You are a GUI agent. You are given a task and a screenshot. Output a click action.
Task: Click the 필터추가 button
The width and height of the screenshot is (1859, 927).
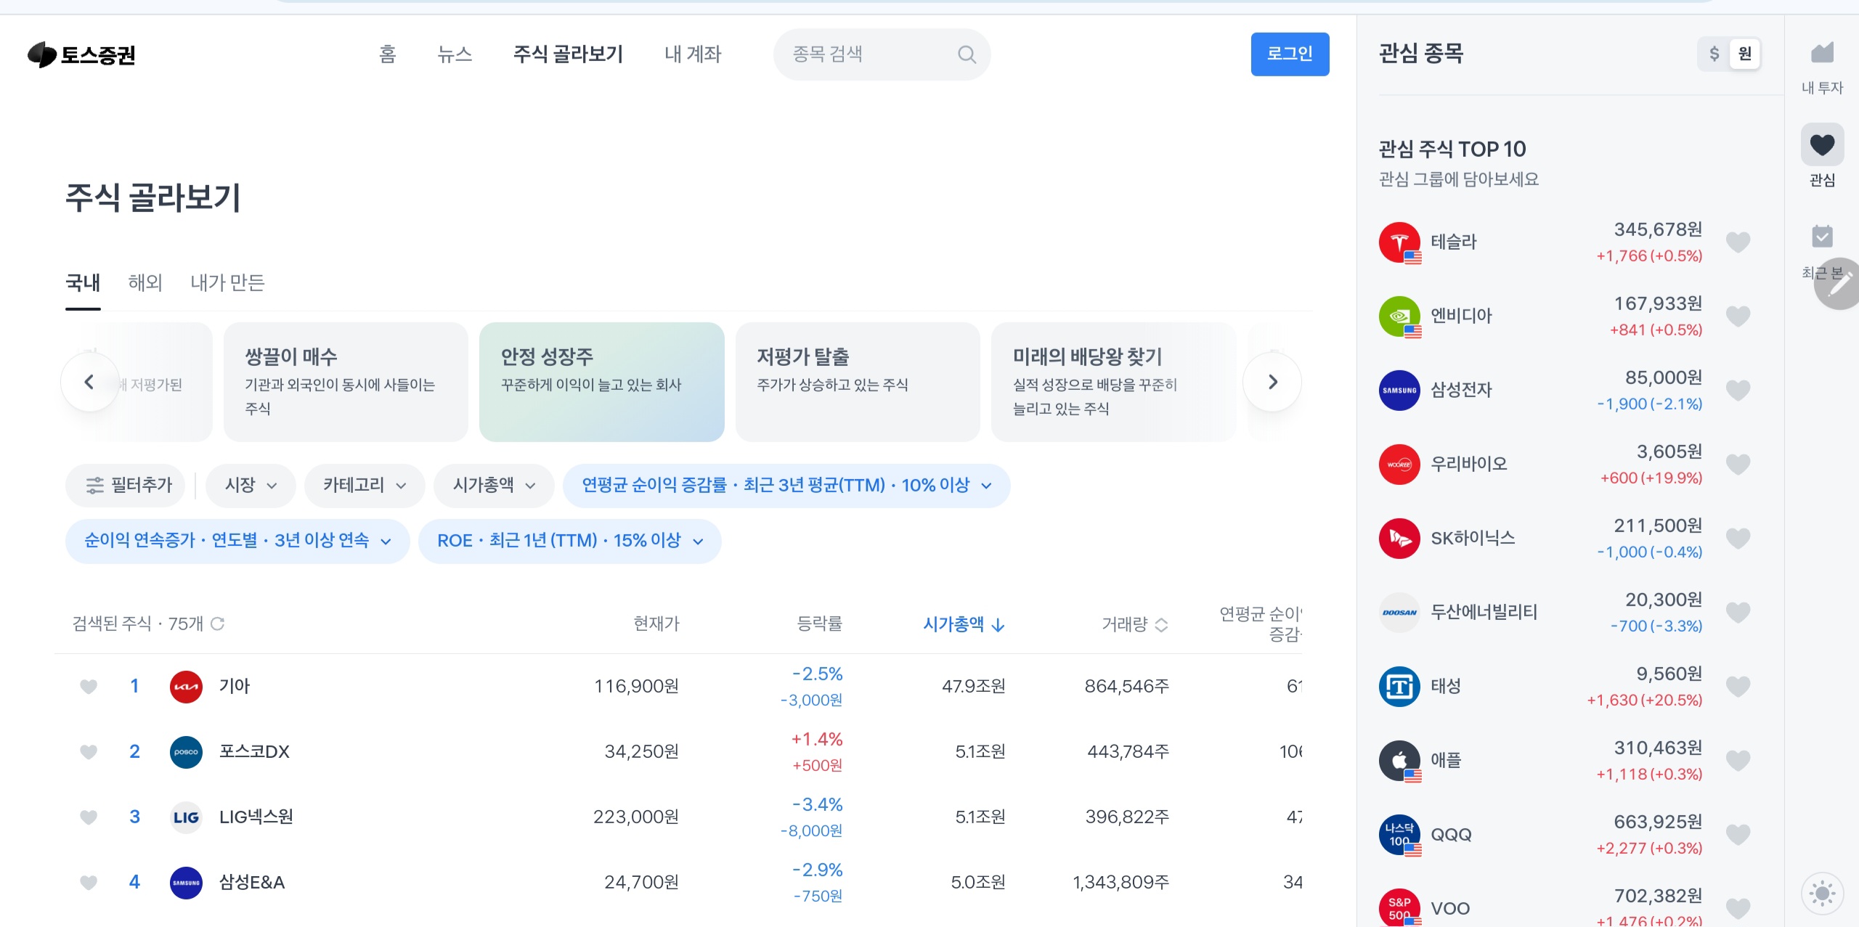(125, 485)
